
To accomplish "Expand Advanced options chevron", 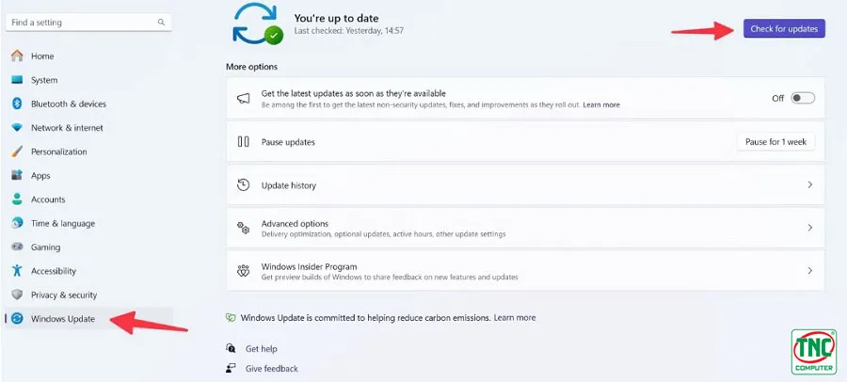I will [x=809, y=228].
